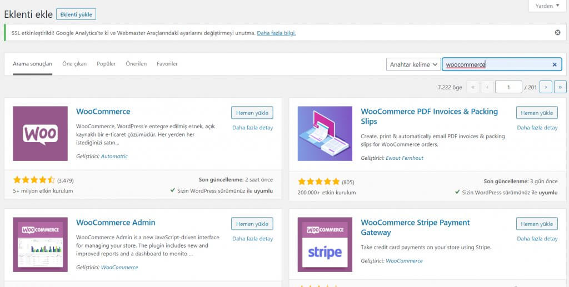Jump to the last results page
The image size is (569, 287).
(x=560, y=87)
